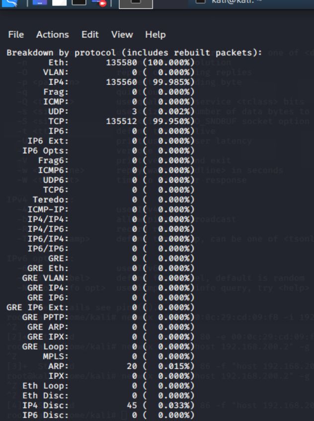Open the Actions menu
The width and height of the screenshot is (314, 421).
click(x=53, y=35)
